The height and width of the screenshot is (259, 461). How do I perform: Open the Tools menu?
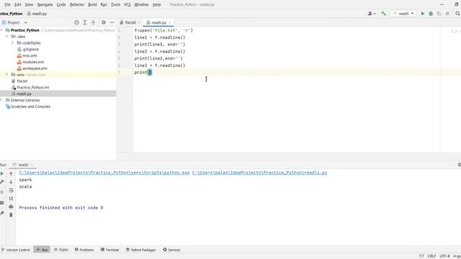[115, 4]
